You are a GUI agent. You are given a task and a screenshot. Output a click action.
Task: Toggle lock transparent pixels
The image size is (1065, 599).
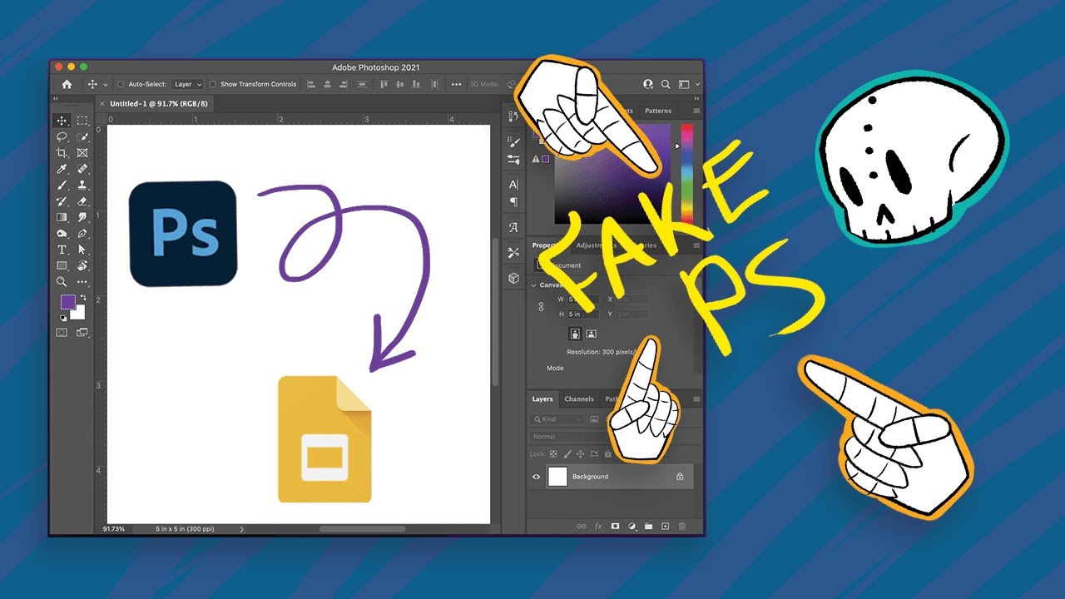click(553, 454)
